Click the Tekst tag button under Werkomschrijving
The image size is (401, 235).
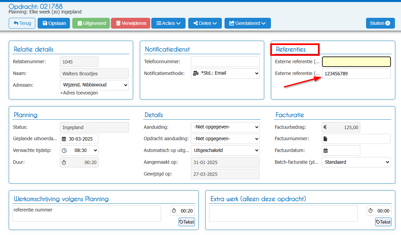coord(187,222)
